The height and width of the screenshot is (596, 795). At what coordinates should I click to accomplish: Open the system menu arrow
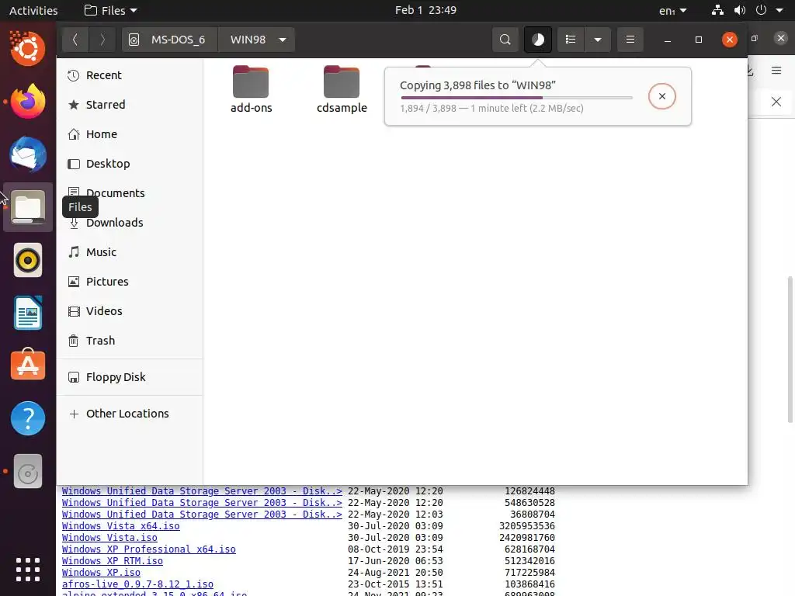(779, 10)
